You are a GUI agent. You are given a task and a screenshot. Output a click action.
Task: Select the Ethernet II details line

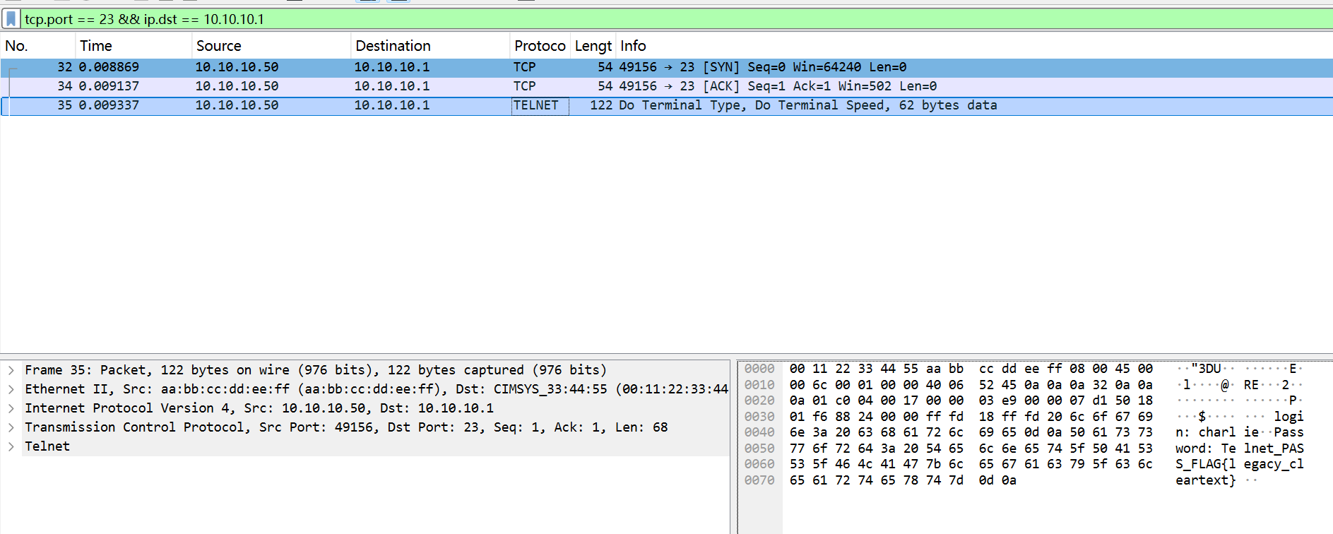coord(376,389)
